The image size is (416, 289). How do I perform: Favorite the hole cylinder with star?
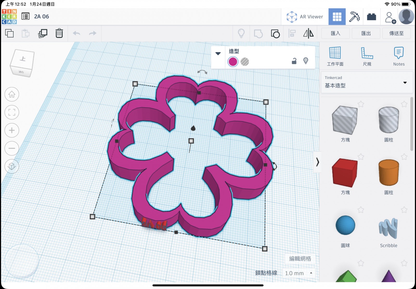click(x=404, y=104)
